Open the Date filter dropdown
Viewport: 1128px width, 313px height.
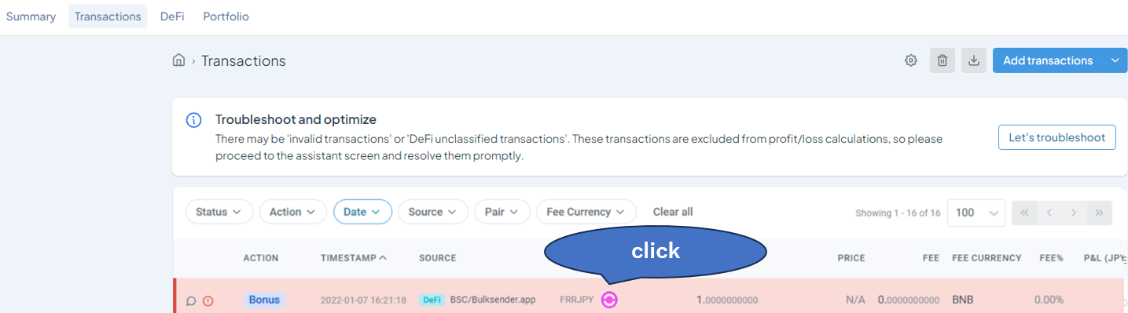pos(362,212)
